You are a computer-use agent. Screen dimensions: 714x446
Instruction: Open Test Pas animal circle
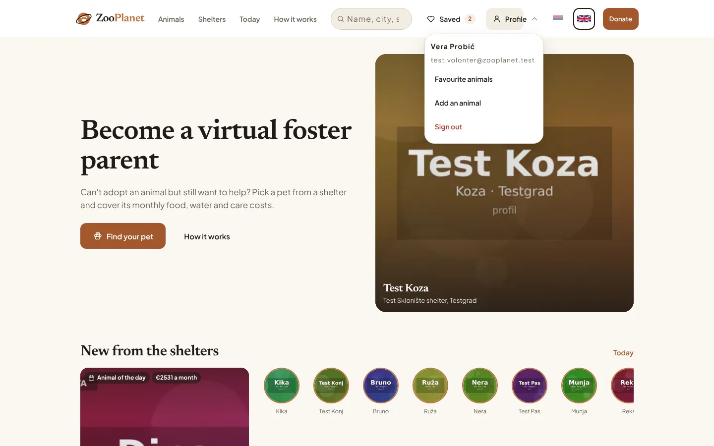(530, 386)
